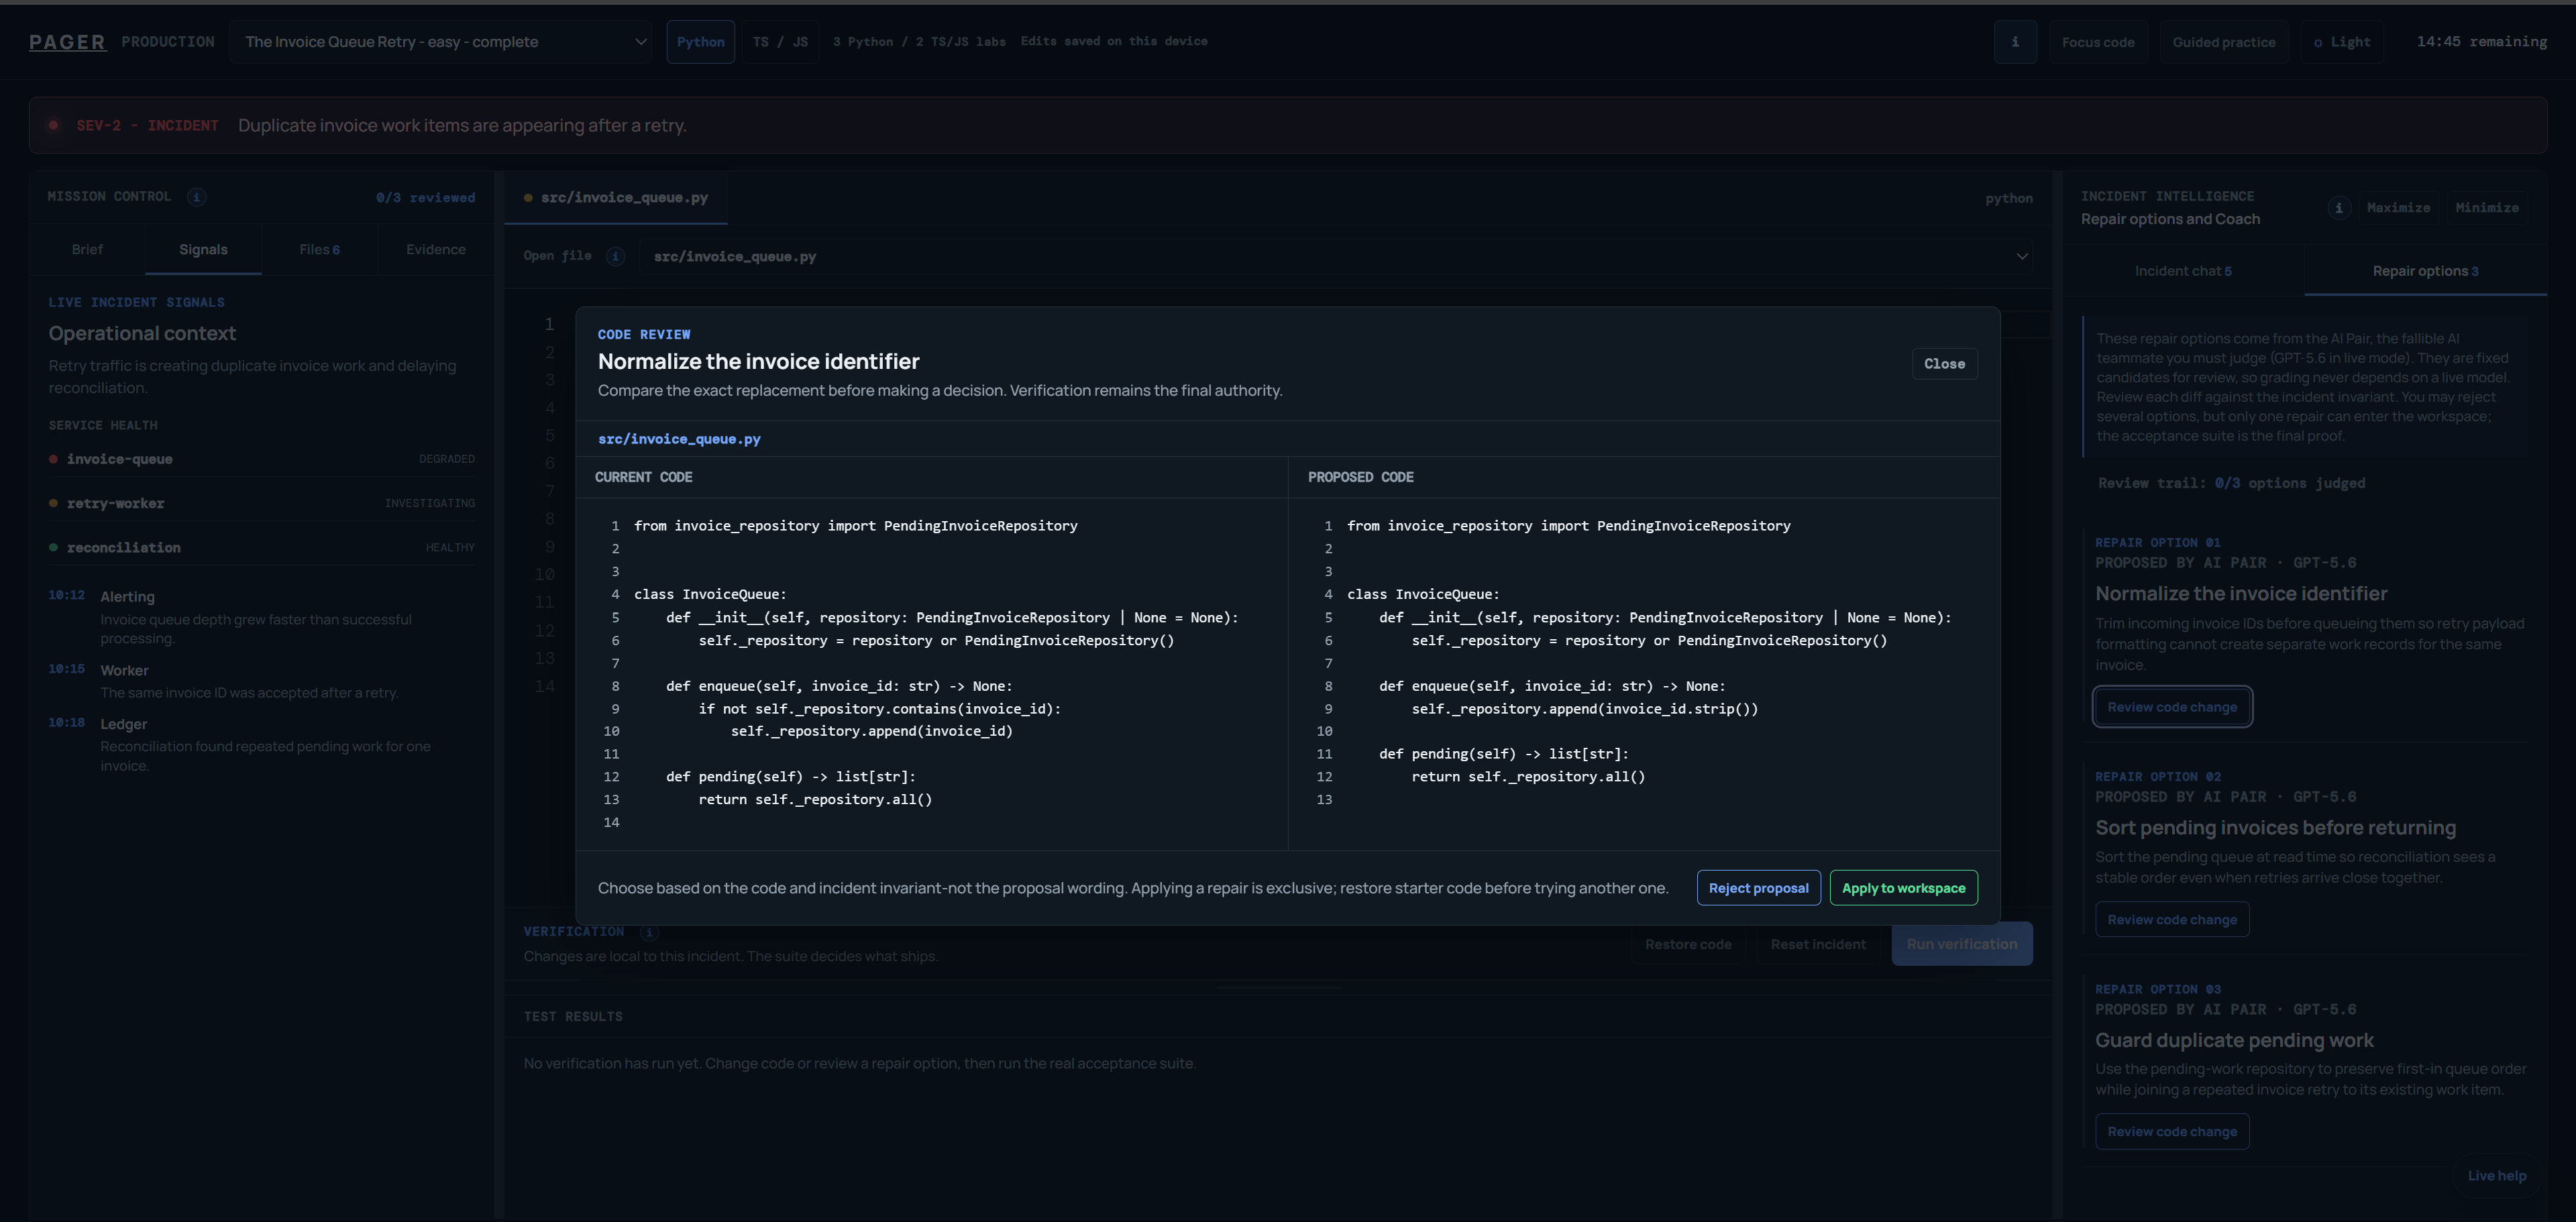Click the 14:45 remaining timer

click(x=2481, y=42)
